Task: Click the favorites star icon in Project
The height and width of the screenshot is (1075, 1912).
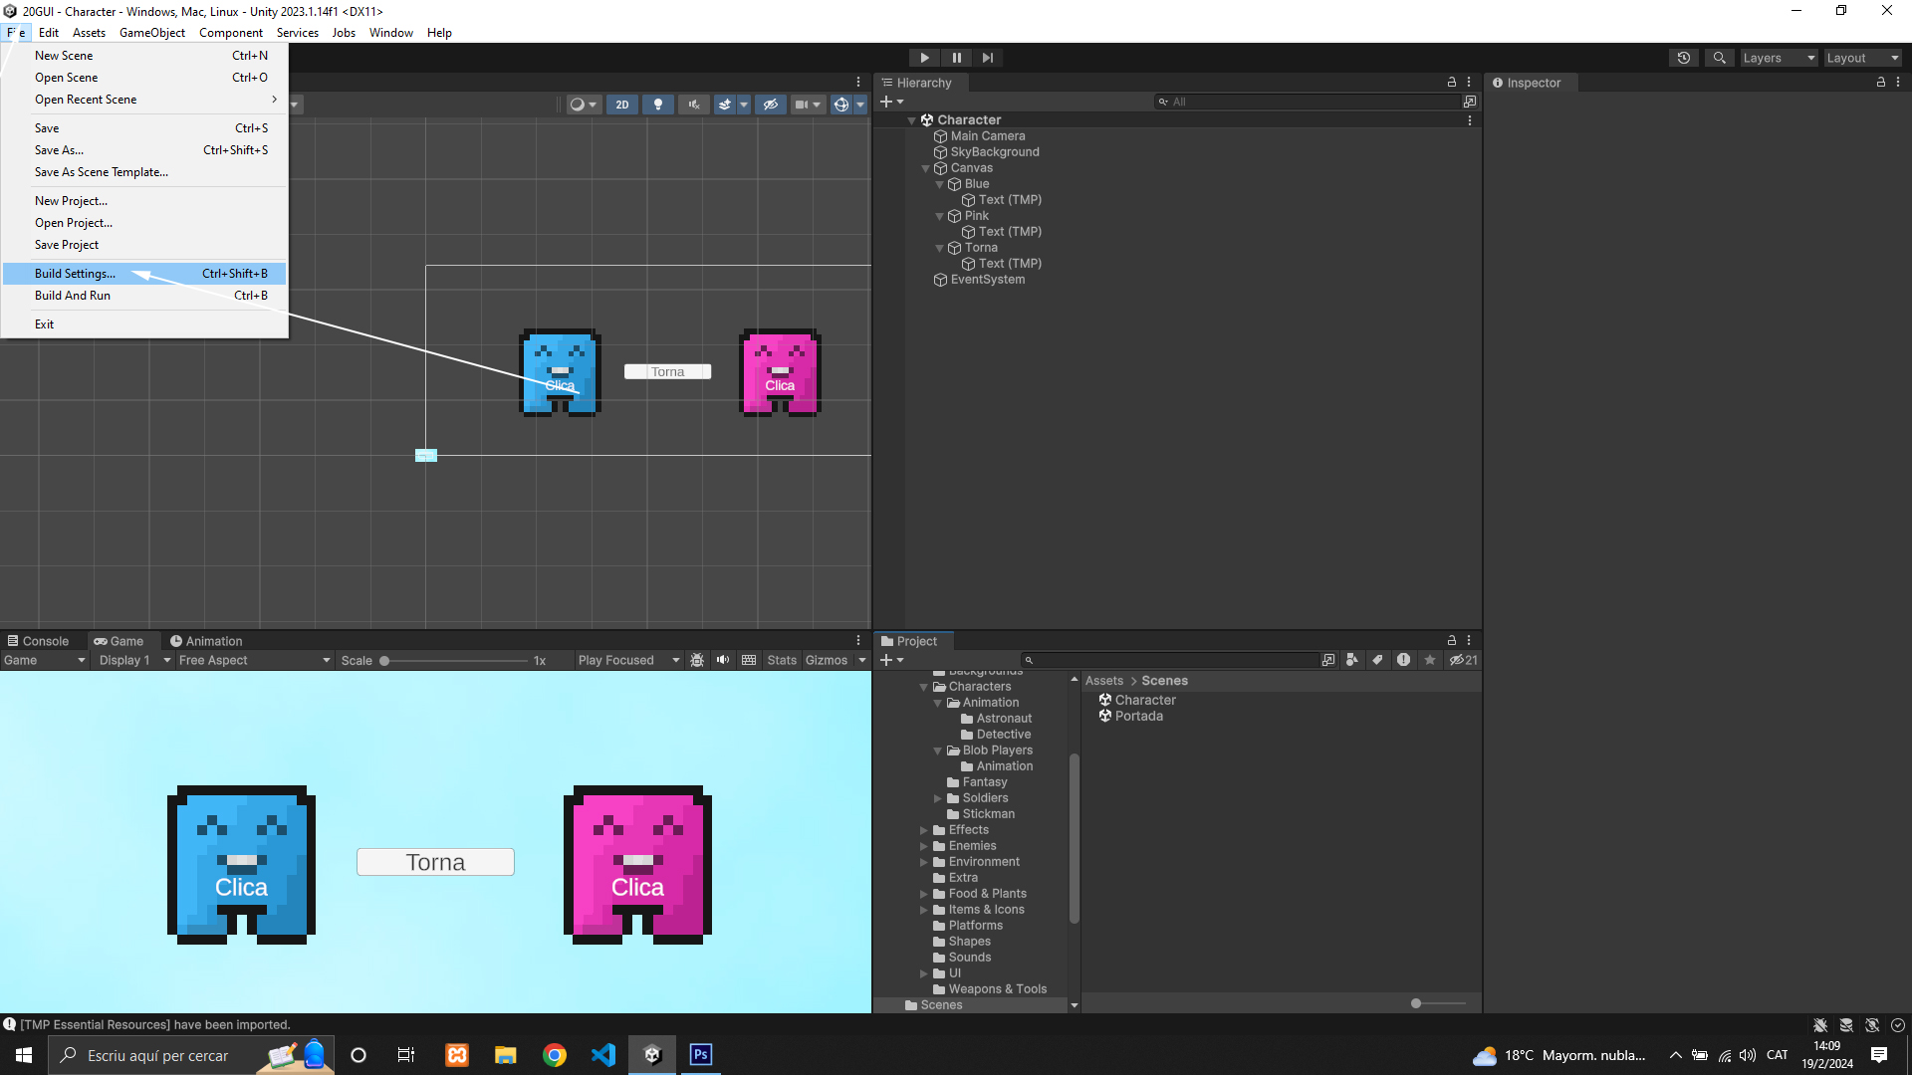Action: click(1430, 660)
